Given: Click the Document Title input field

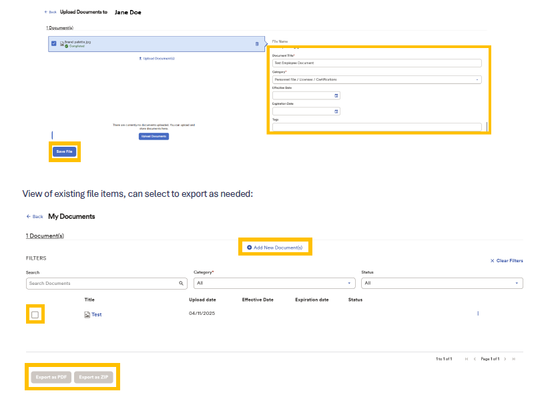Looking at the screenshot, I should (376, 63).
